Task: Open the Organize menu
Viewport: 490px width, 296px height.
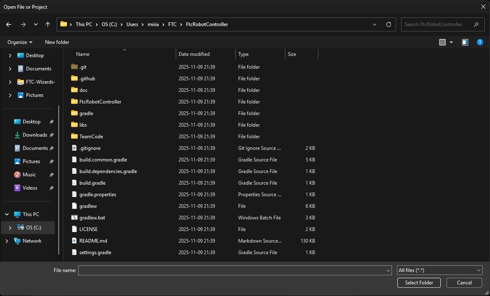Action: click(x=19, y=42)
